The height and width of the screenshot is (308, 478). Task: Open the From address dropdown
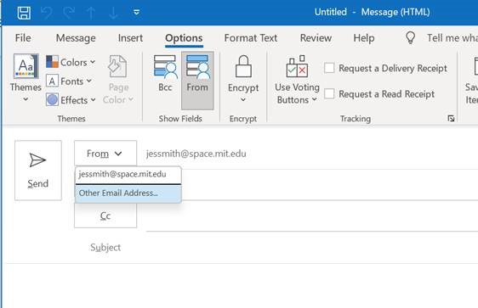(x=105, y=154)
